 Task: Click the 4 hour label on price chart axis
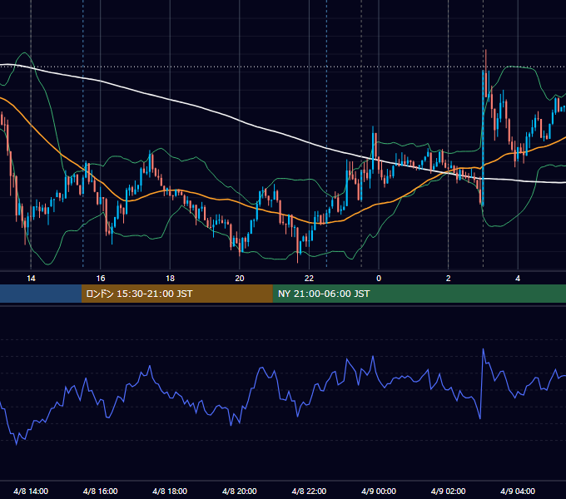tap(518, 279)
